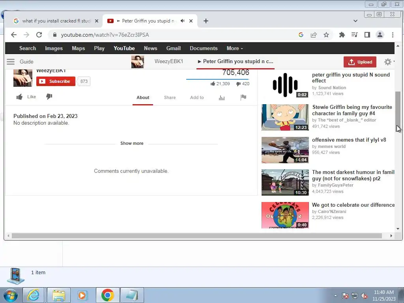
Task: Subscribe to WeezyEBK1
Action: pos(56,81)
